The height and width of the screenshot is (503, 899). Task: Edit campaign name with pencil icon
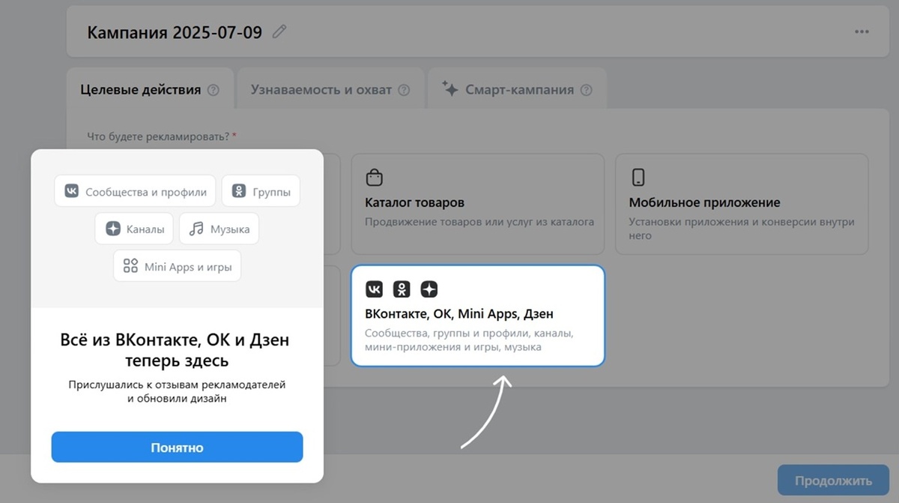(x=279, y=31)
